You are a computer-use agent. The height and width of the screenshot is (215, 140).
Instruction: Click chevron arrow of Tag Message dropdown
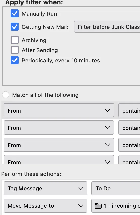81,188
